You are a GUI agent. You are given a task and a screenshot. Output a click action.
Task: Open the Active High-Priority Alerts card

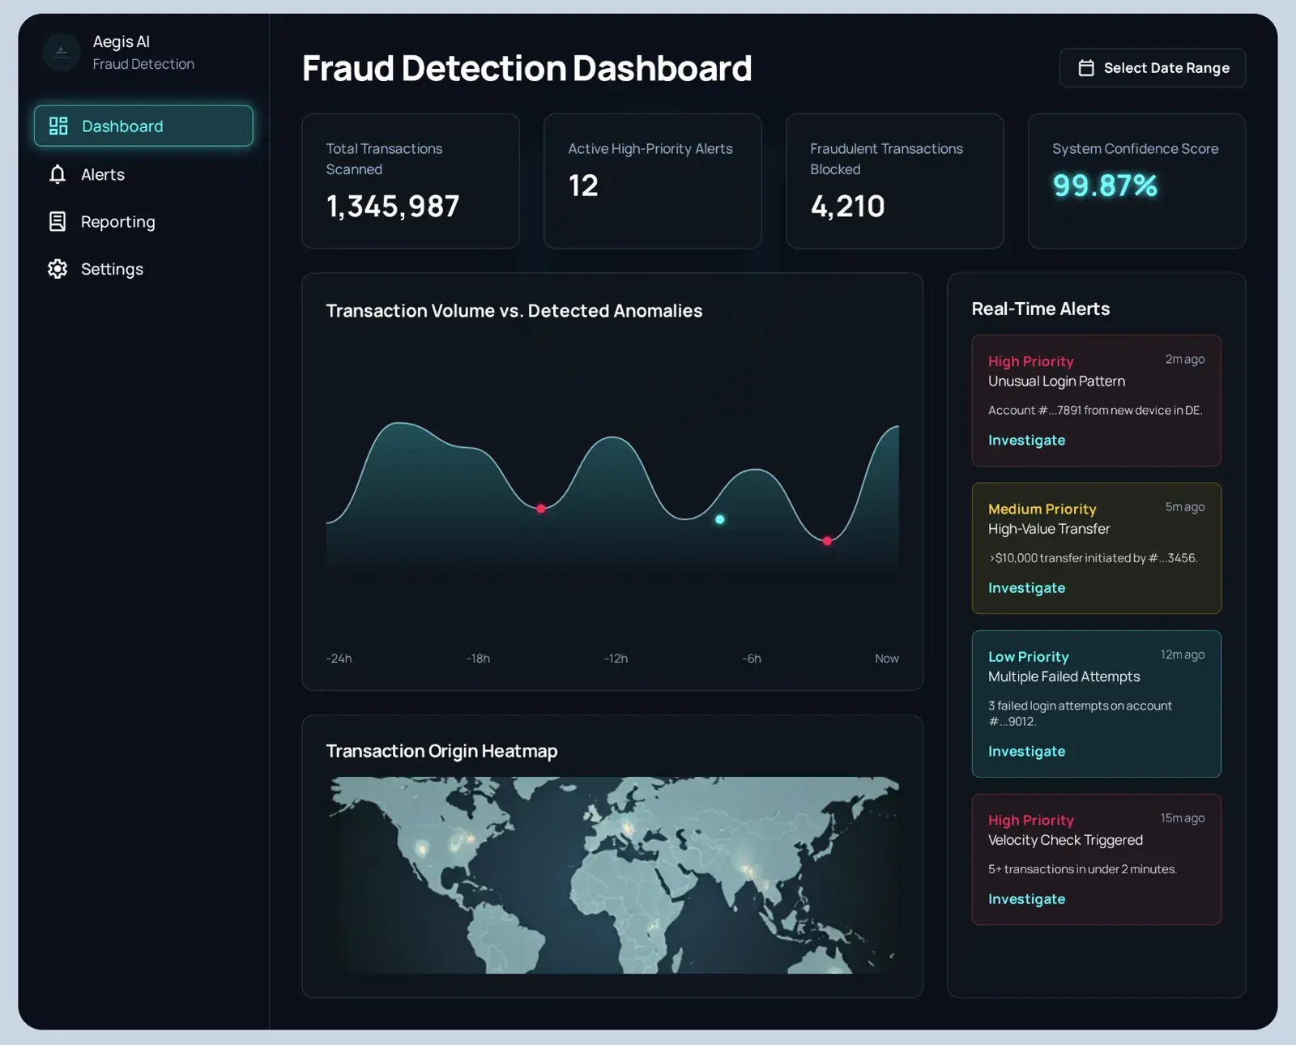[653, 181]
